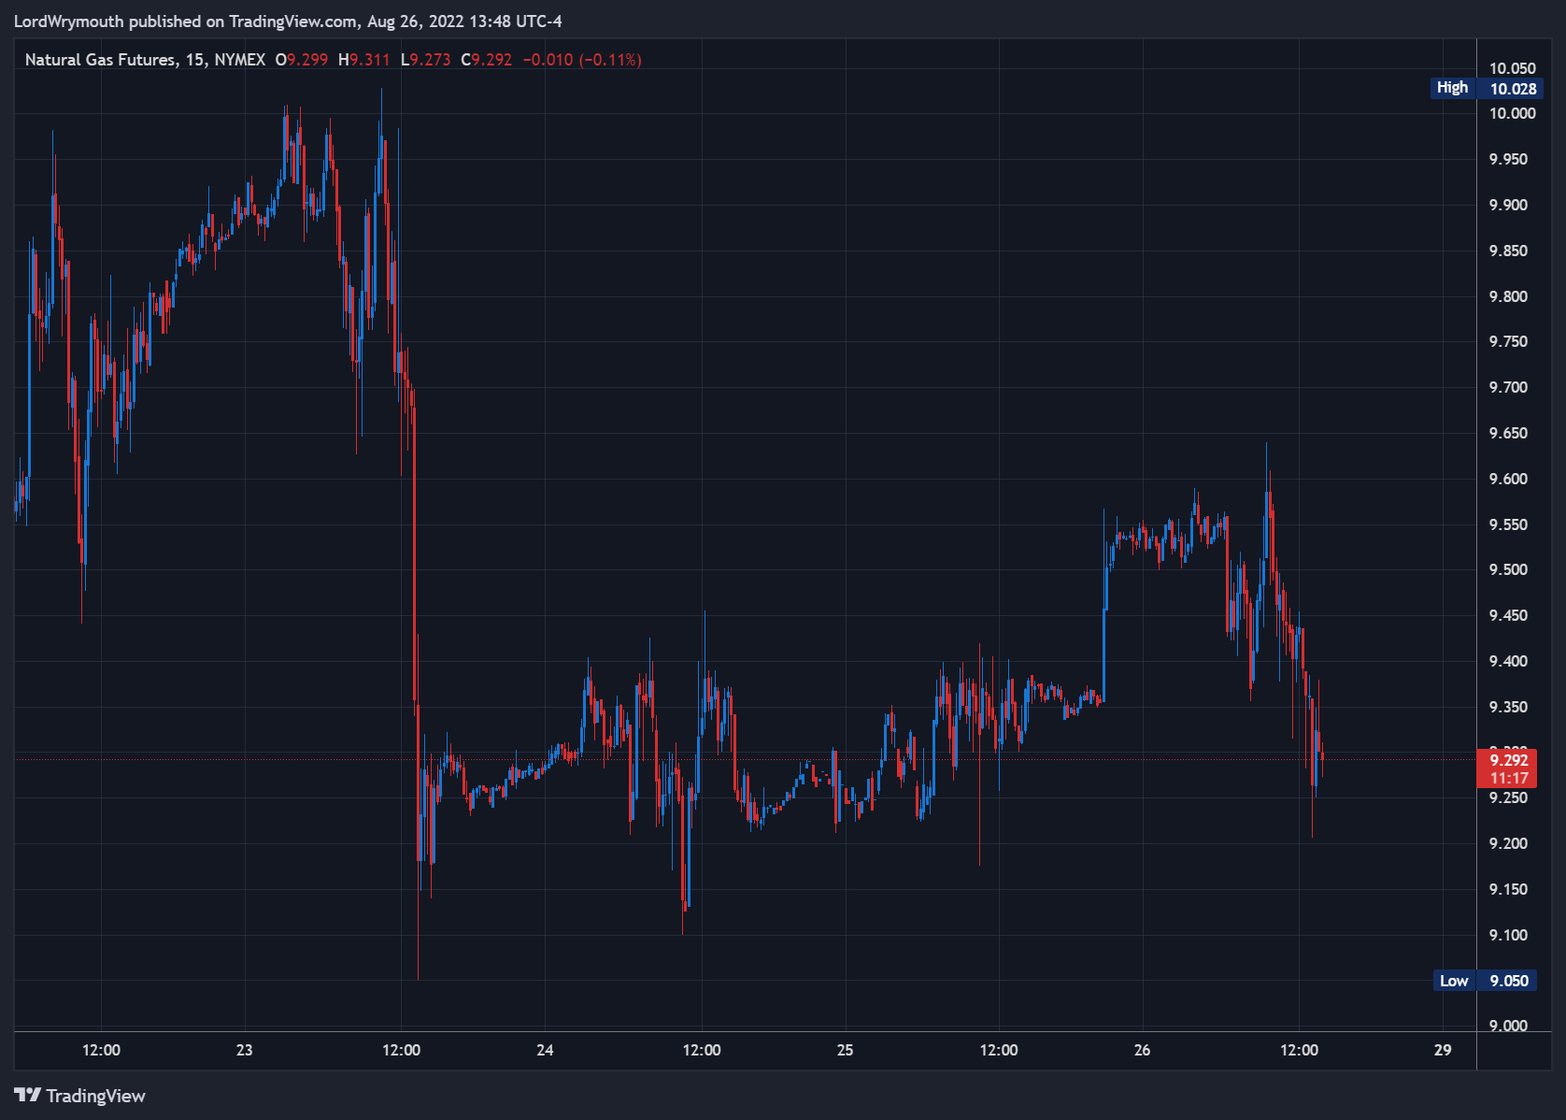This screenshot has height=1120, width=1566.
Task: Click the TradingView logo at the bottom
Action: tap(80, 1096)
